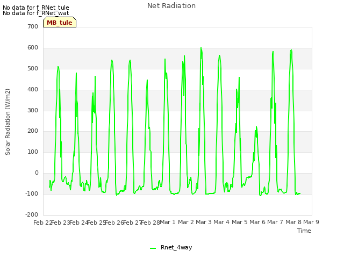Click the green Rnet_4way legend line swatch
The width and height of the screenshot is (344, 258).
[x=153, y=248]
